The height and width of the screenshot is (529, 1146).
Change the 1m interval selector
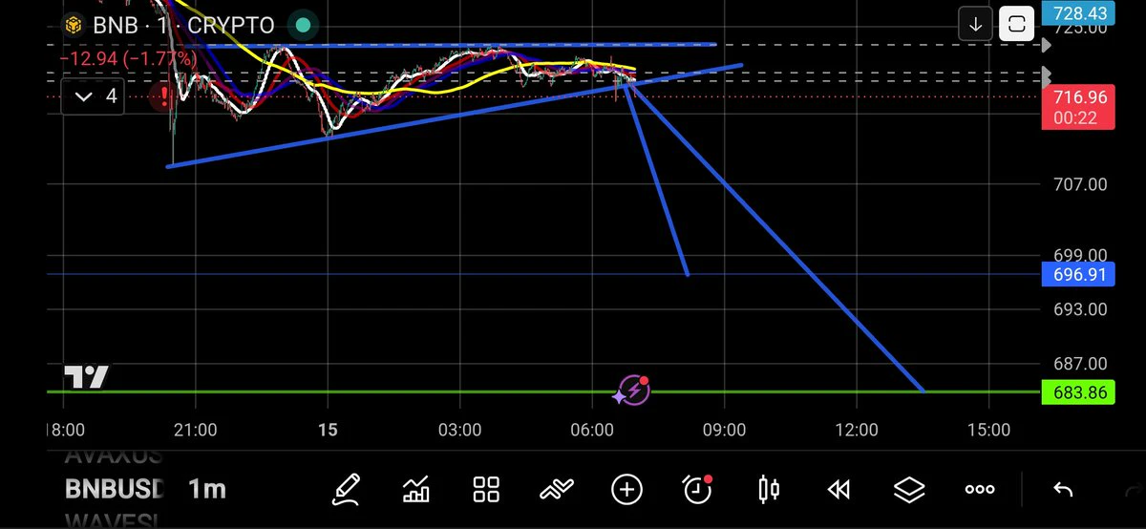207,490
